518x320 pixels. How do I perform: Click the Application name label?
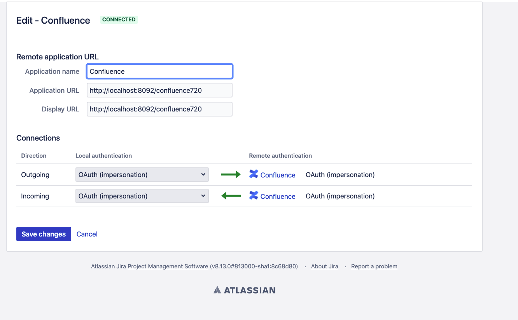(52, 71)
